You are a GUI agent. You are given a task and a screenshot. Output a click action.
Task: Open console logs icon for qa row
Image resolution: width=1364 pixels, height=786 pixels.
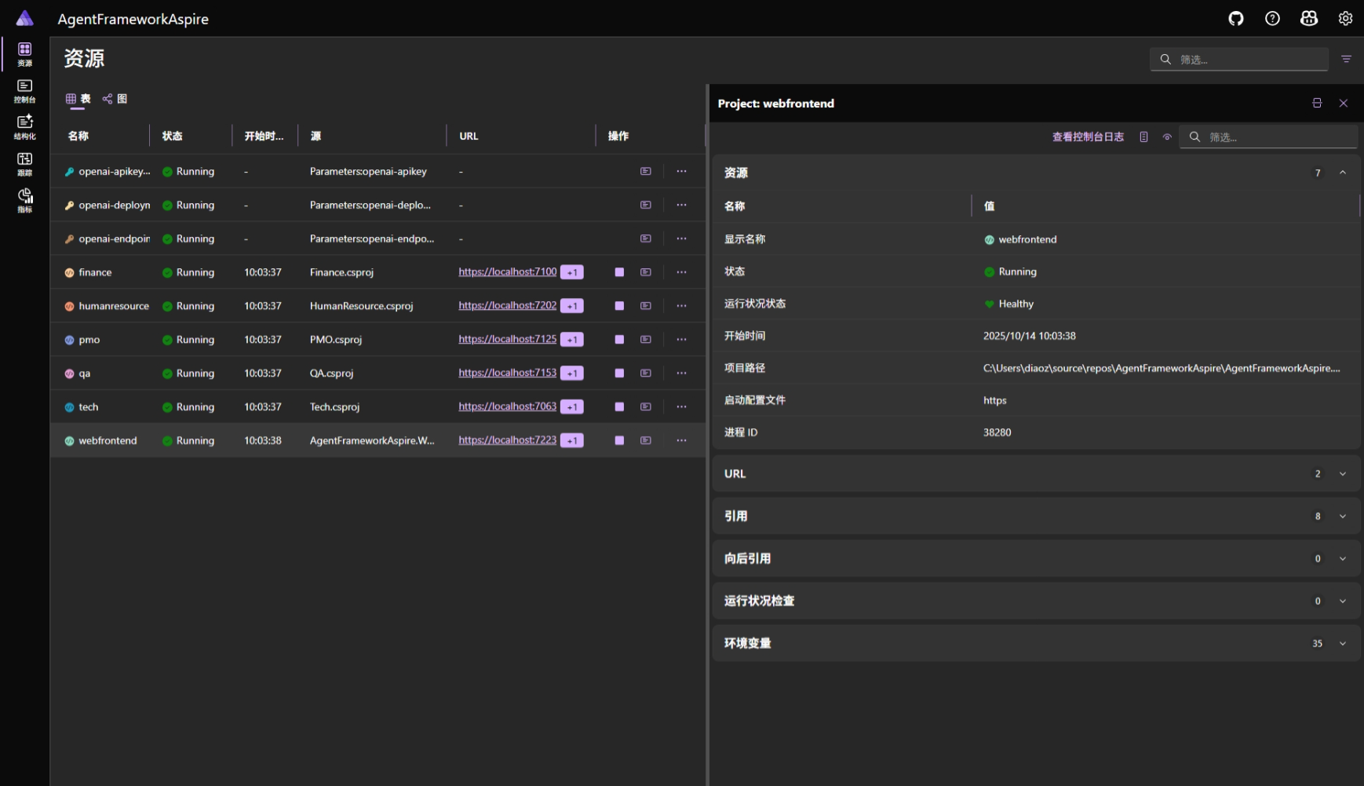coord(646,373)
